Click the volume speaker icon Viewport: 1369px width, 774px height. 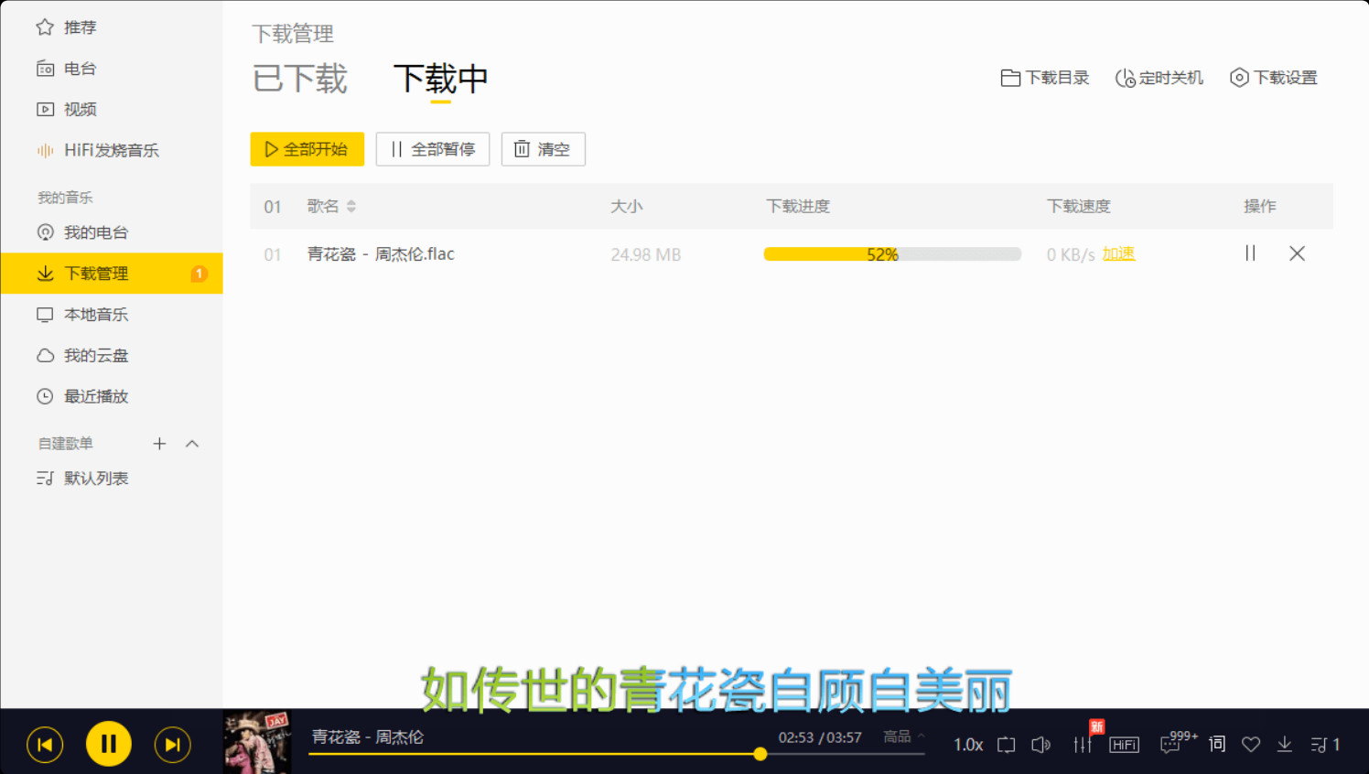point(1040,745)
